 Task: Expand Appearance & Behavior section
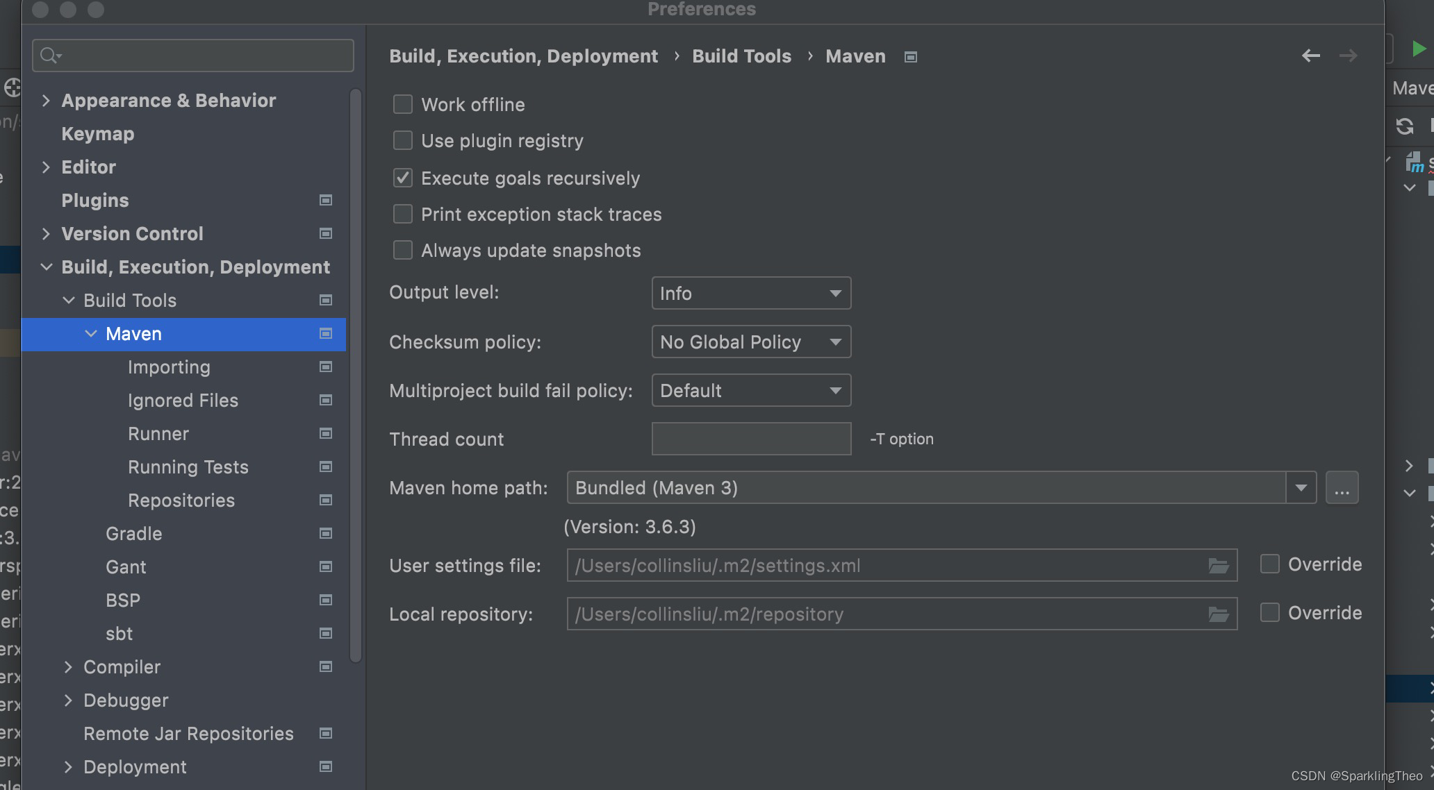click(x=46, y=101)
